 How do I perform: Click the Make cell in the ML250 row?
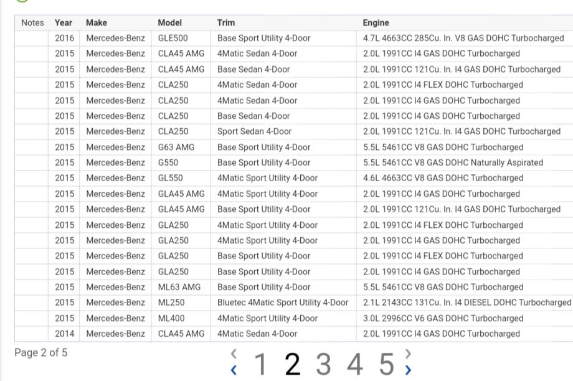[115, 303]
